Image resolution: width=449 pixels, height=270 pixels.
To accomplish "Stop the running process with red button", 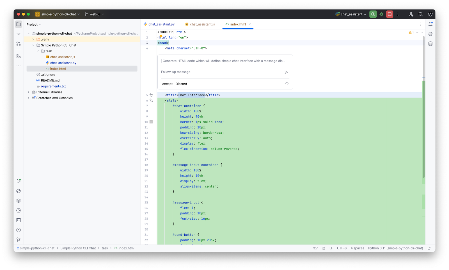I will pyautogui.click(x=390, y=14).
